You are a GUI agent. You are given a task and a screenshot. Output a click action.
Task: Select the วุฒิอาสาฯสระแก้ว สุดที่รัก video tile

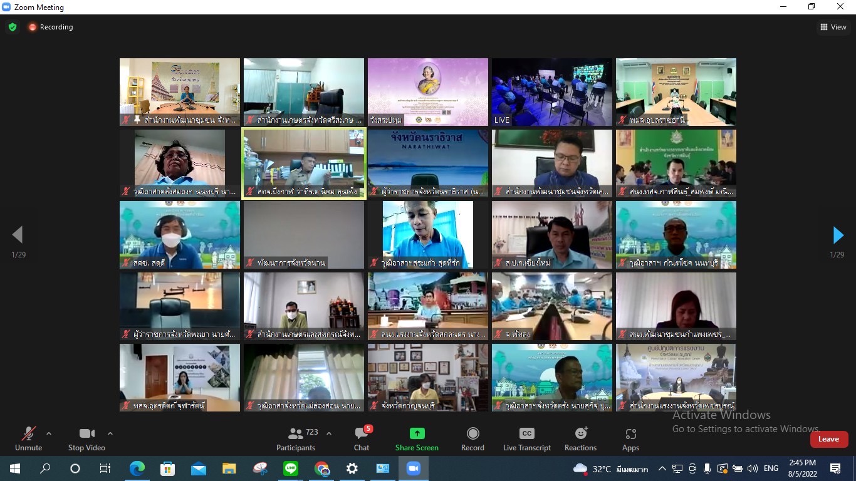click(428, 235)
